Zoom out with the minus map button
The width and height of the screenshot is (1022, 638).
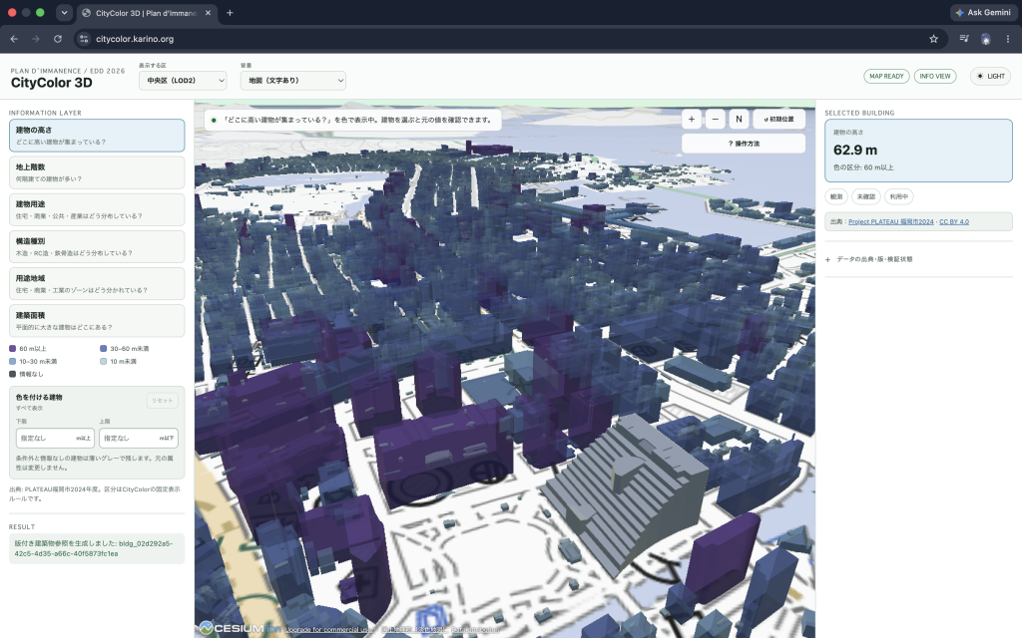click(715, 120)
